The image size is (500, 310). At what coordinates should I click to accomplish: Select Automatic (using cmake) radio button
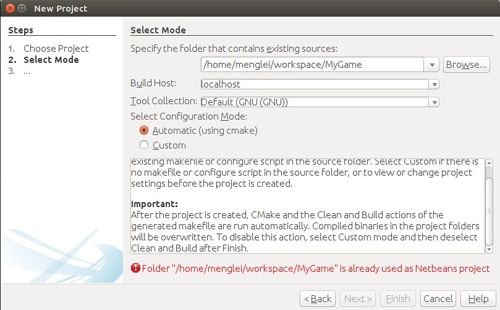[x=144, y=131]
